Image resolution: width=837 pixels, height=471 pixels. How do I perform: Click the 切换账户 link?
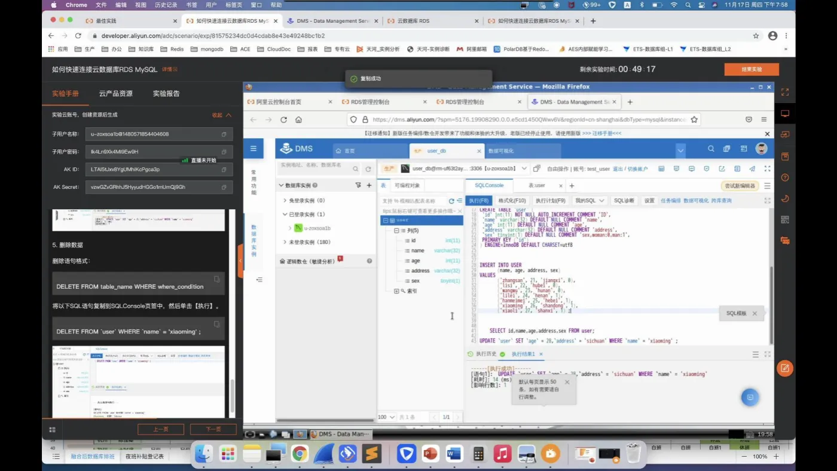(x=637, y=169)
